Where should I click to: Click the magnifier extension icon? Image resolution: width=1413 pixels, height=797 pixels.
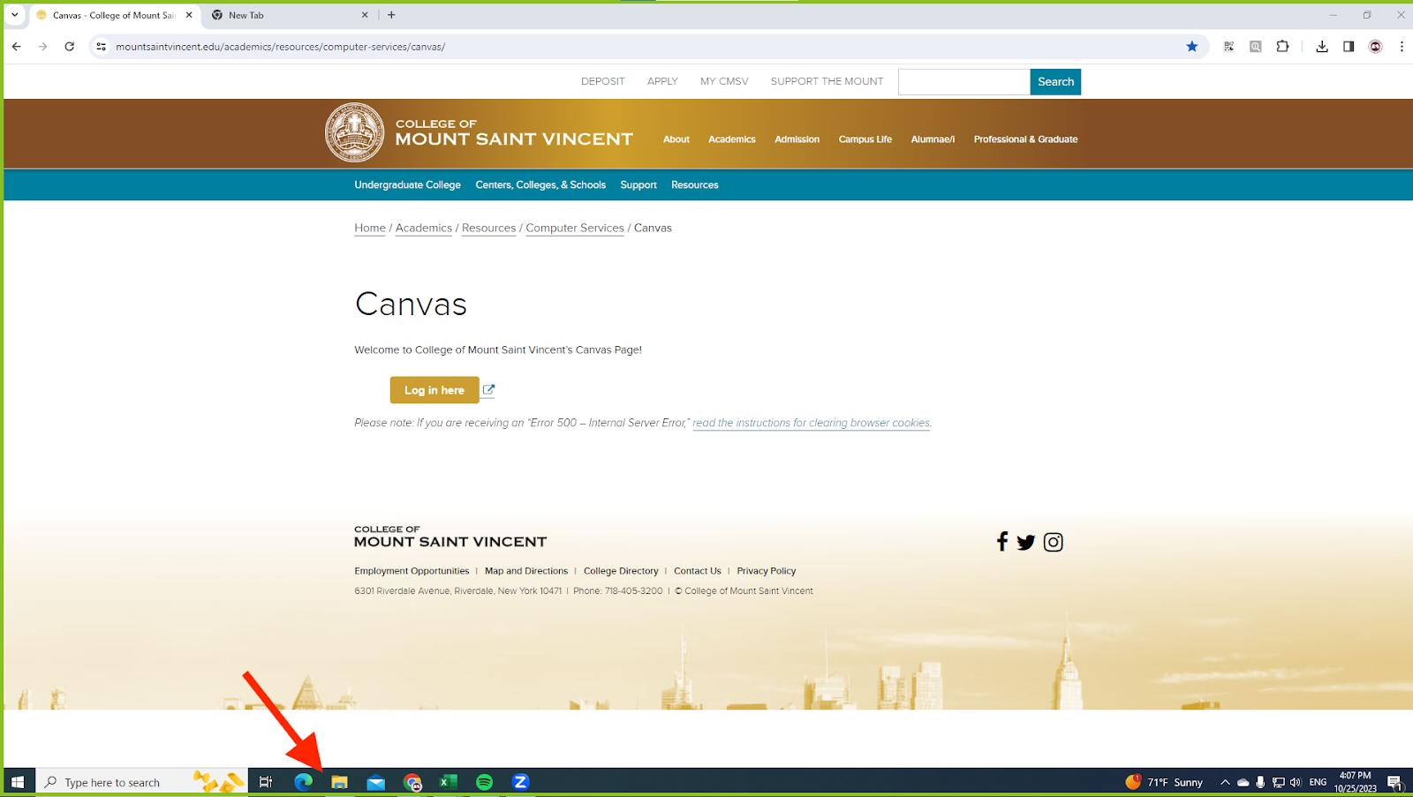tap(1255, 47)
